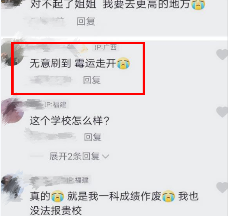Image resolution: width=228 pixels, height=216 pixels.
Task: Tap heart beside 这个学校怎么样 comment
Action: [x=222, y=112]
